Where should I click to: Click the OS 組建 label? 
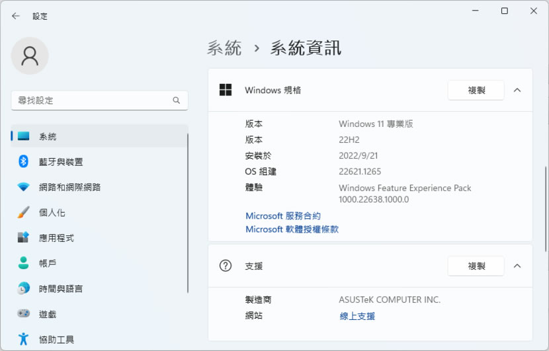[261, 171]
